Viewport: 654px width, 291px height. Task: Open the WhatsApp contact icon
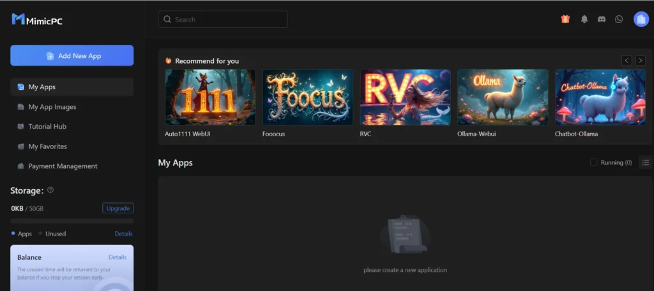pos(619,19)
